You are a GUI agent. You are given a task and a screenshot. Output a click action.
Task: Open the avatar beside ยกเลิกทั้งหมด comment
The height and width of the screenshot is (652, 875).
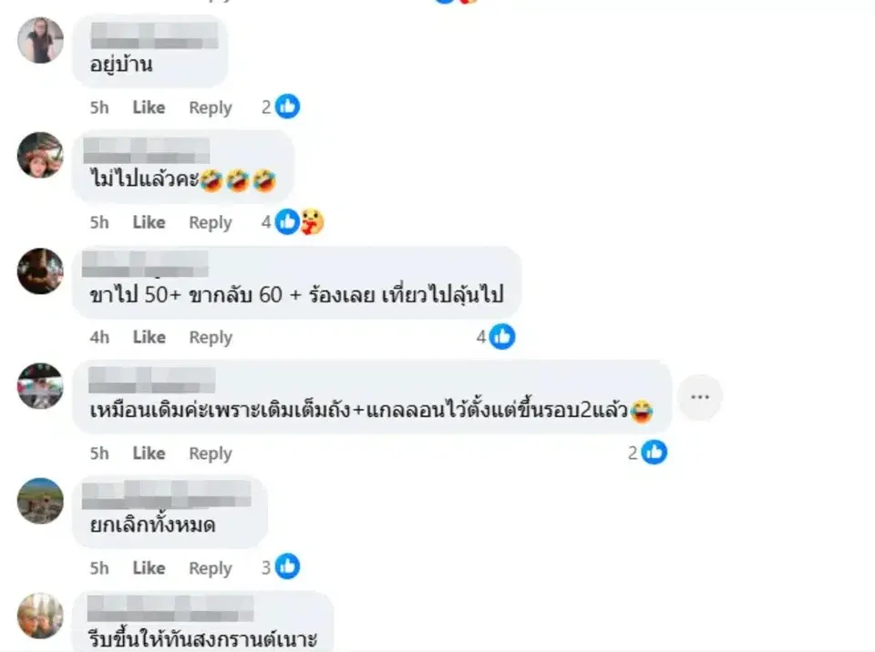coord(40,501)
